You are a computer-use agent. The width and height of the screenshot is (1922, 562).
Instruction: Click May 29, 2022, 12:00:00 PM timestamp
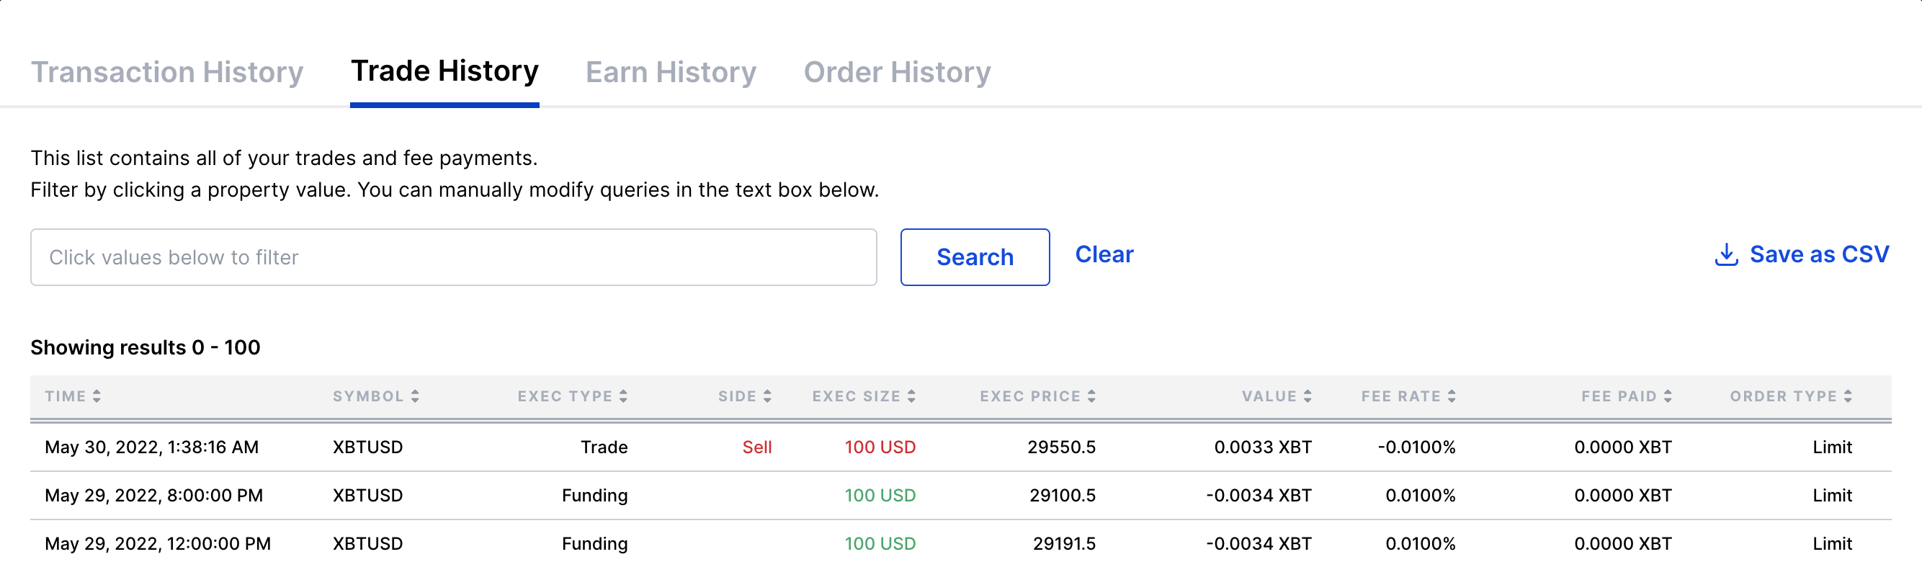(x=158, y=544)
